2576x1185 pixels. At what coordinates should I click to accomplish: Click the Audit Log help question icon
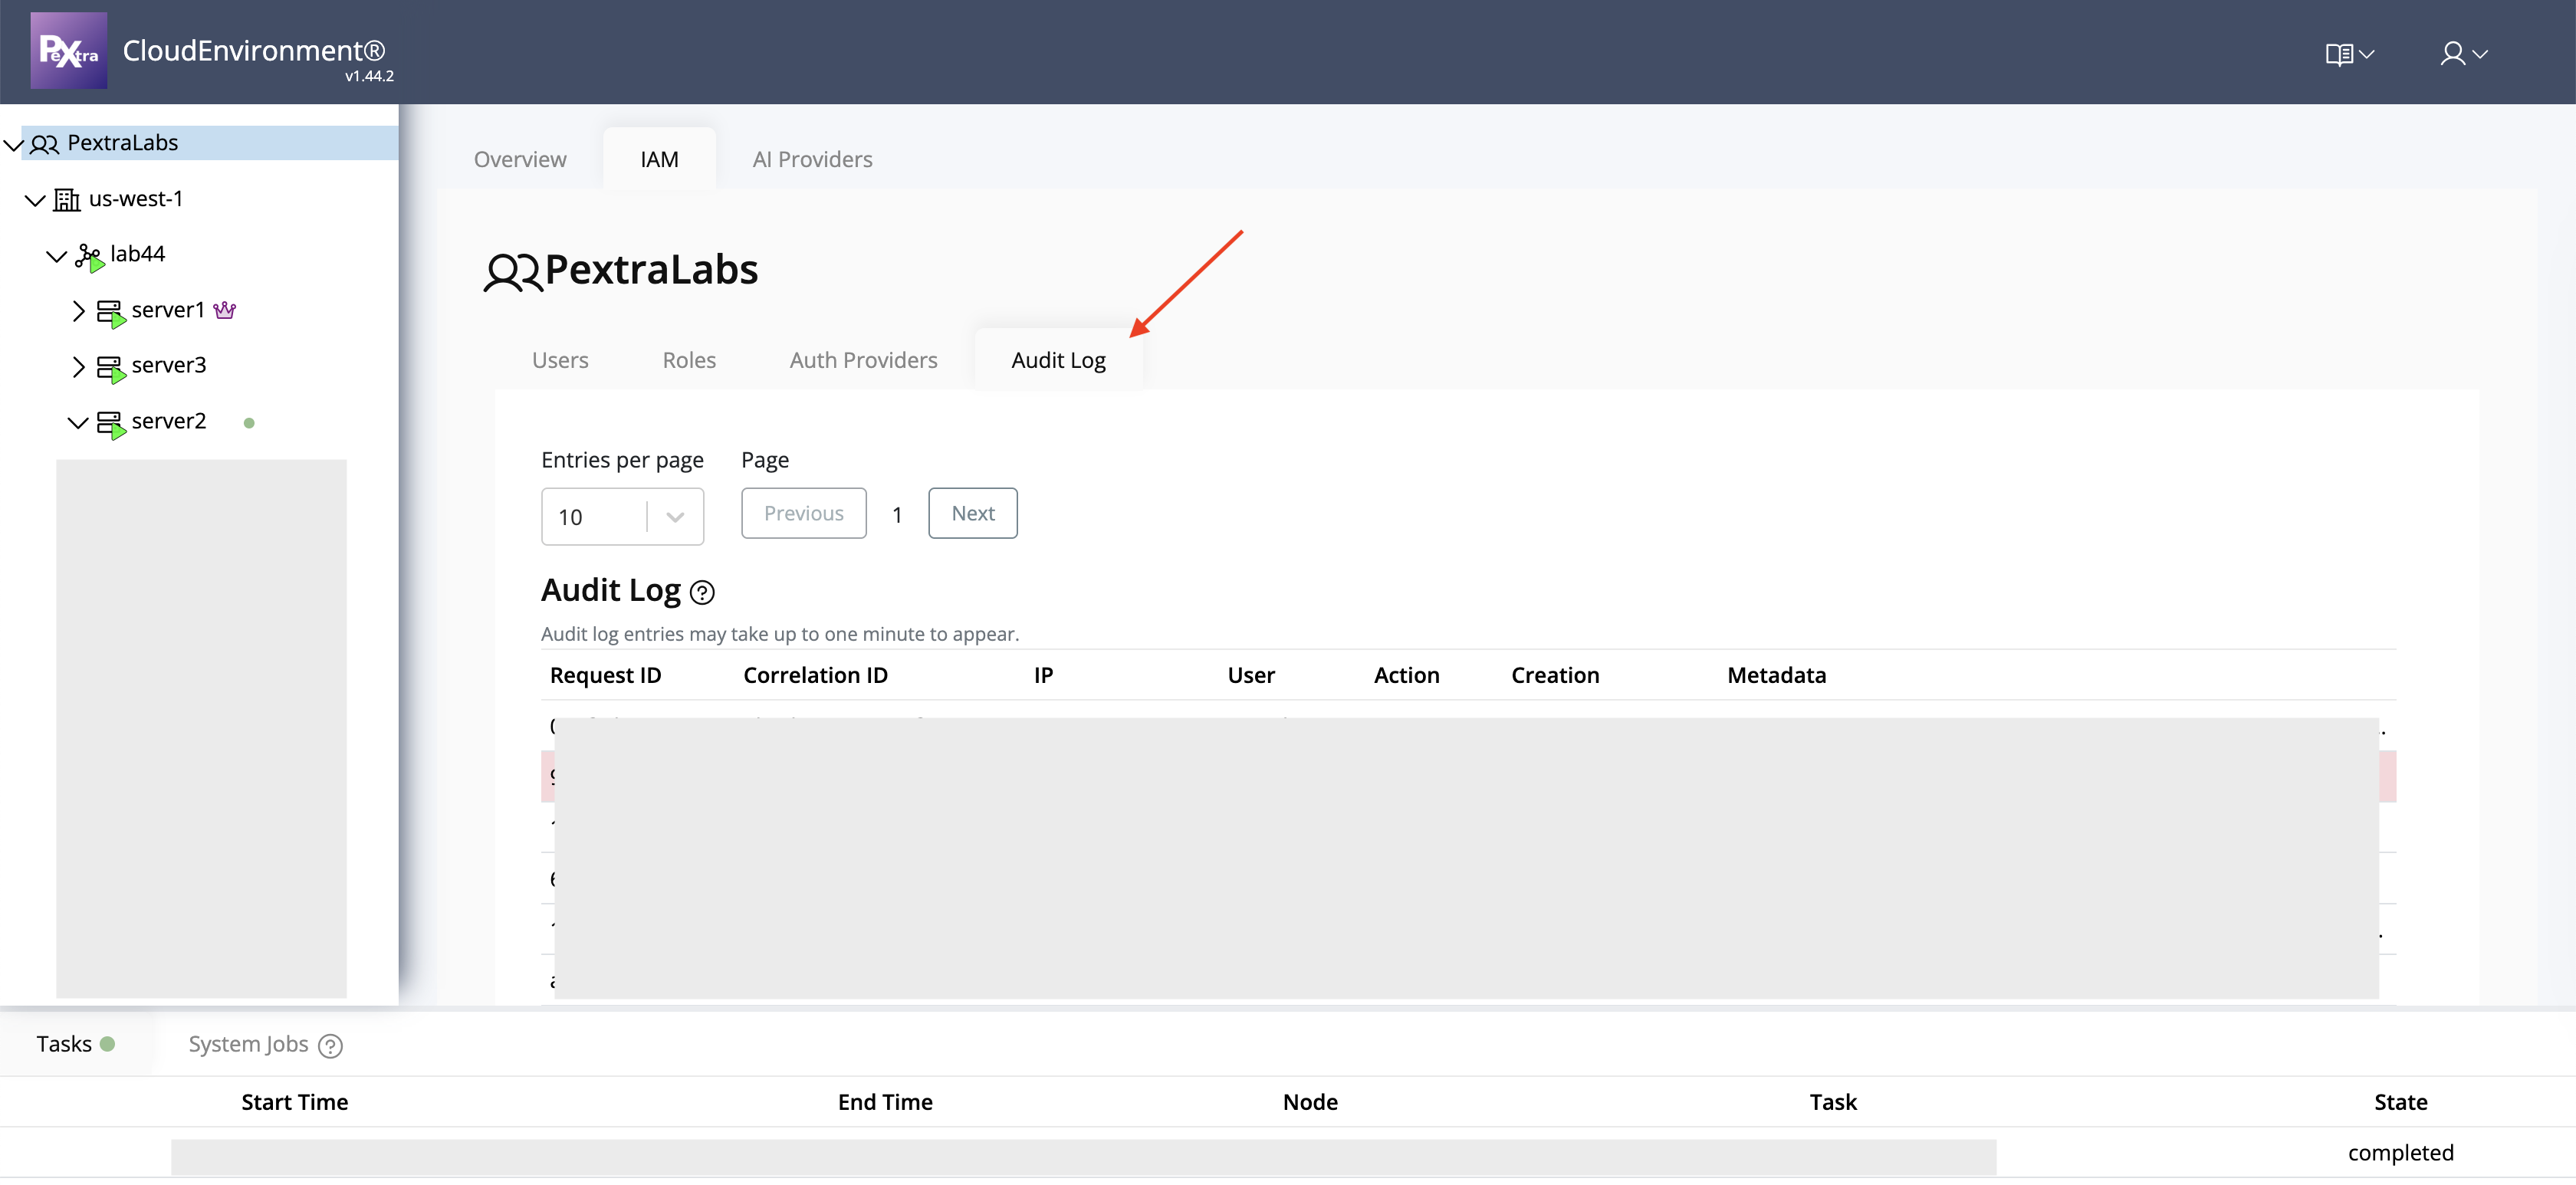point(702,593)
